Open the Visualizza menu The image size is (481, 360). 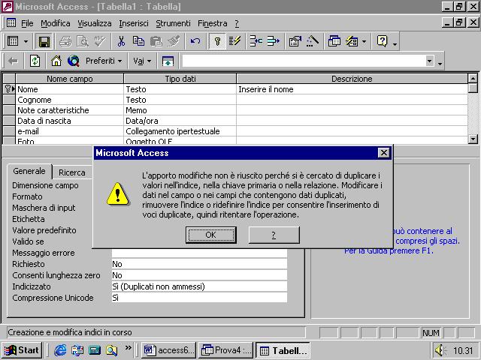[95, 23]
